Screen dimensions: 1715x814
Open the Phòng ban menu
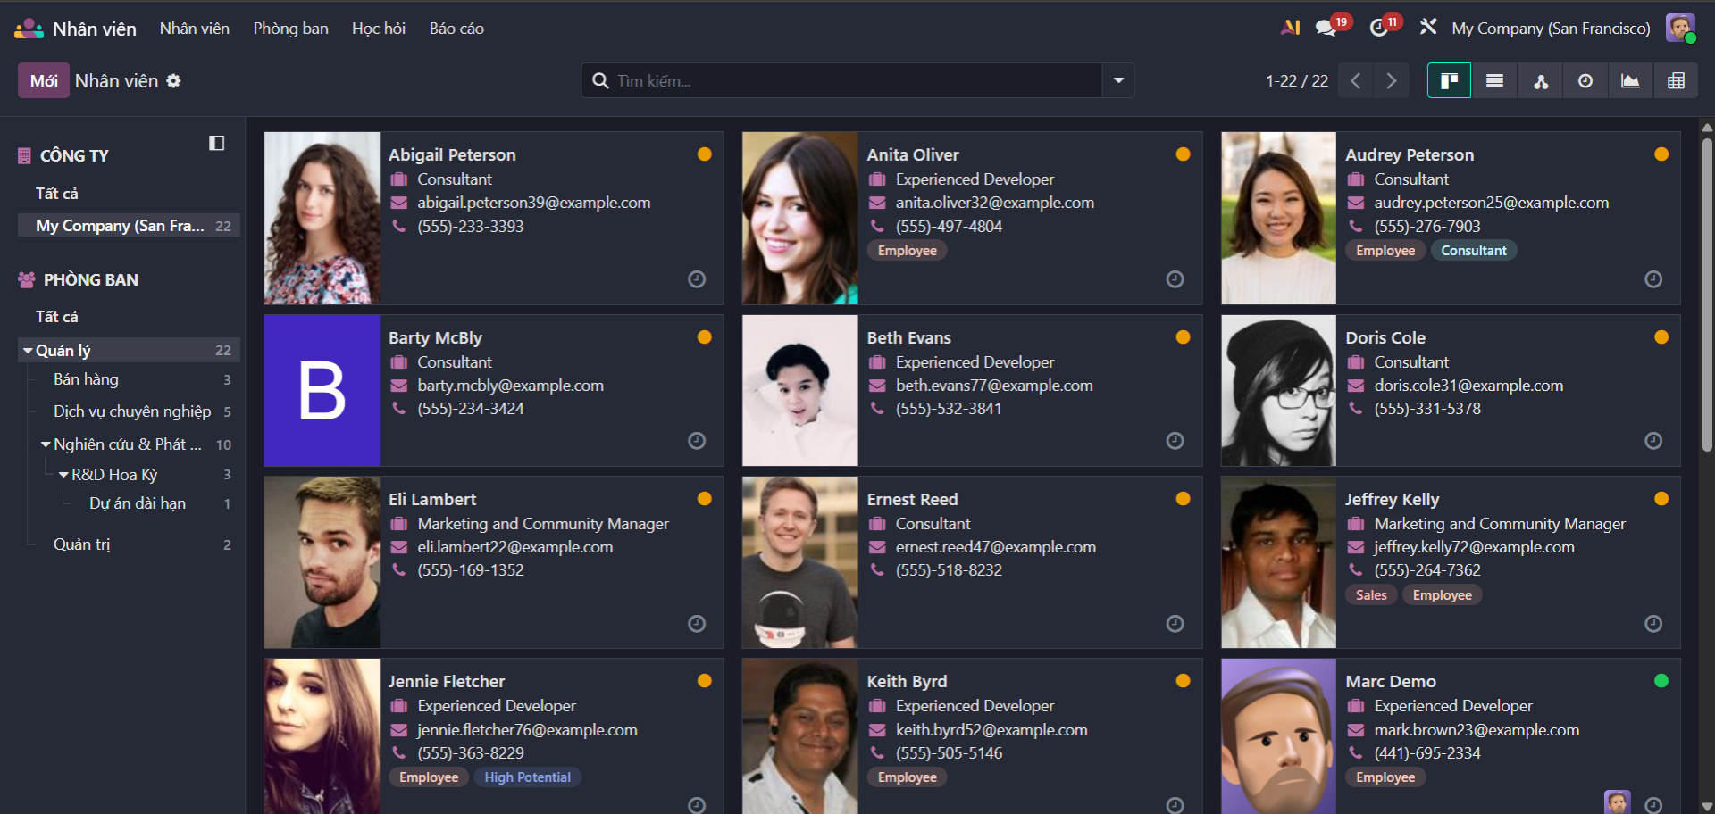290,29
